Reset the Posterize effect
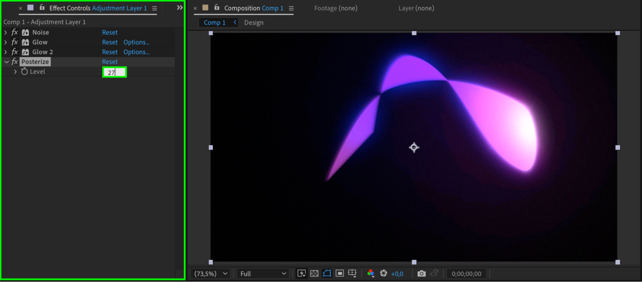 click(110, 62)
